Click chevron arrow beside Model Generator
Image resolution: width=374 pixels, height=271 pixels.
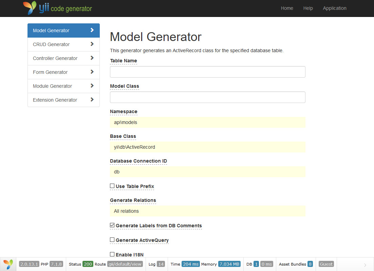92,30
